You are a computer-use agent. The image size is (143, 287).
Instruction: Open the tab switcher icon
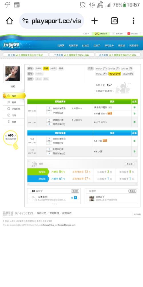(x=114, y=21)
